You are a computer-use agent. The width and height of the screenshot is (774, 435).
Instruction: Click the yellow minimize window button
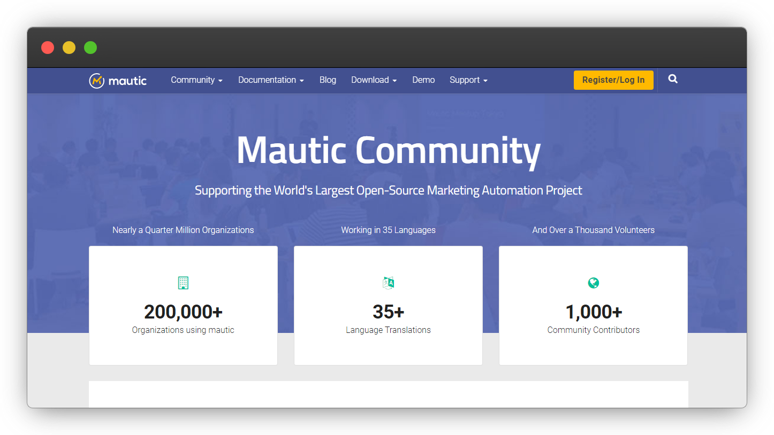coord(69,48)
